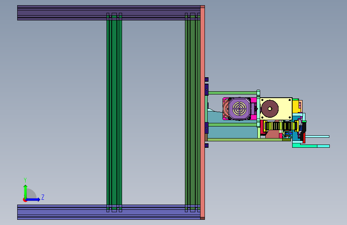The image size is (347, 225).
Task: Click the red origin sphere of the triad
Action: (x=25, y=200)
